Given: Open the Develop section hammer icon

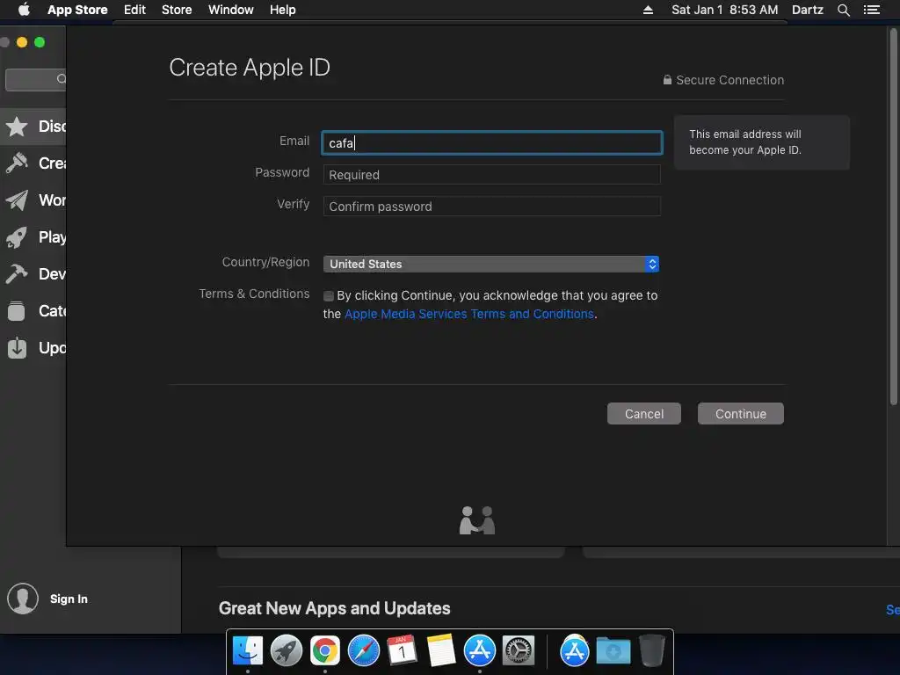Looking at the screenshot, I should (17, 274).
